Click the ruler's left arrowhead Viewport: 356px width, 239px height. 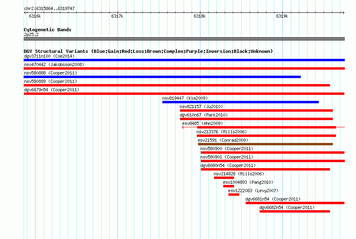coord(25,13)
